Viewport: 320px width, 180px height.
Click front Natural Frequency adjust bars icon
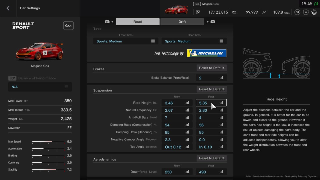(187, 110)
